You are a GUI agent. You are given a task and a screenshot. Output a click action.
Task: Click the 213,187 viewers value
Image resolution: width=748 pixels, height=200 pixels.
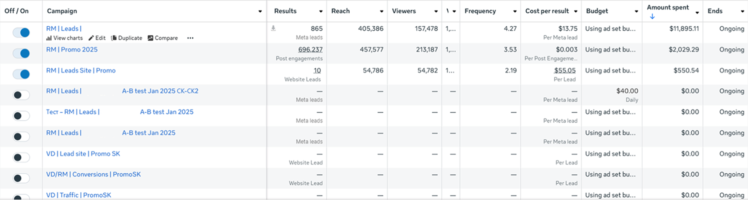pyautogui.click(x=427, y=49)
